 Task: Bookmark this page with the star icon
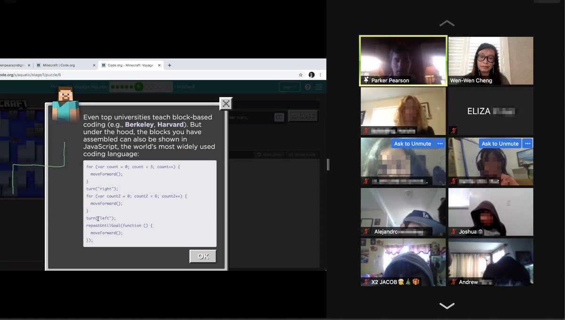[x=301, y=75]
